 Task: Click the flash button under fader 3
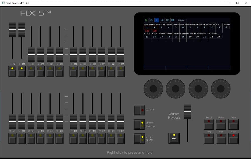pyautogui.click(x=31, y=72)
